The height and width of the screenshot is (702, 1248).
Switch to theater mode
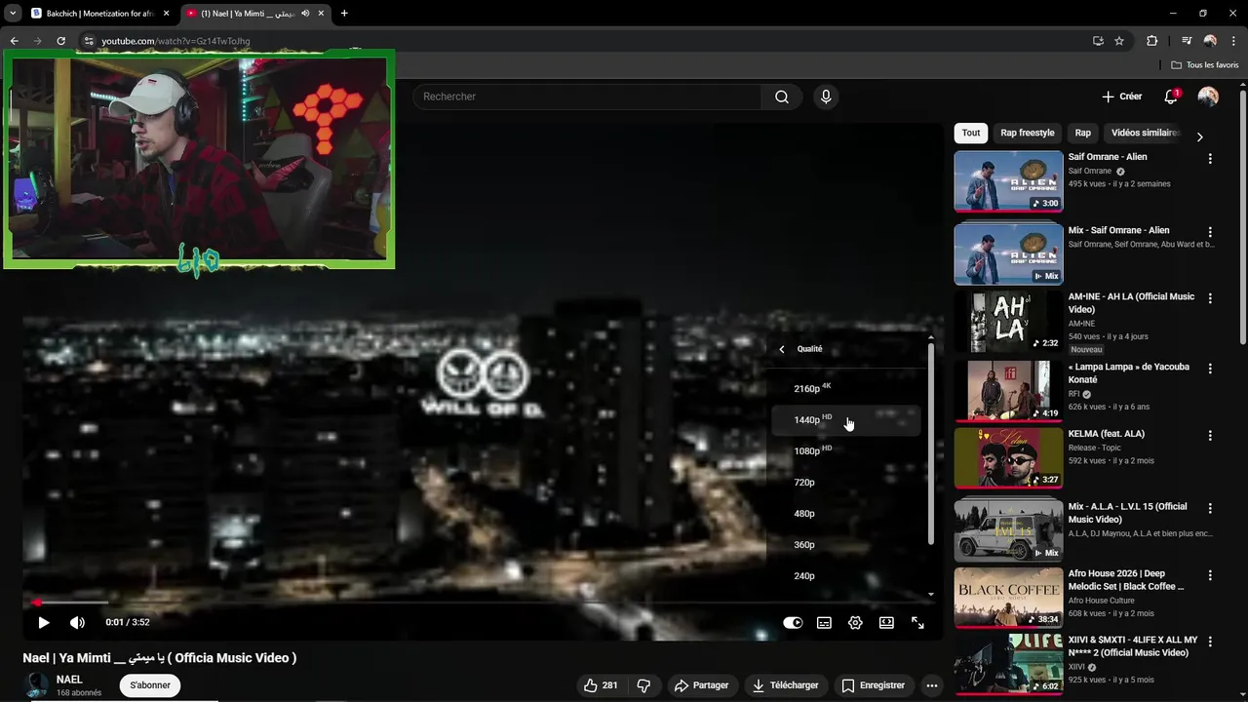click(x=886, y=623)
